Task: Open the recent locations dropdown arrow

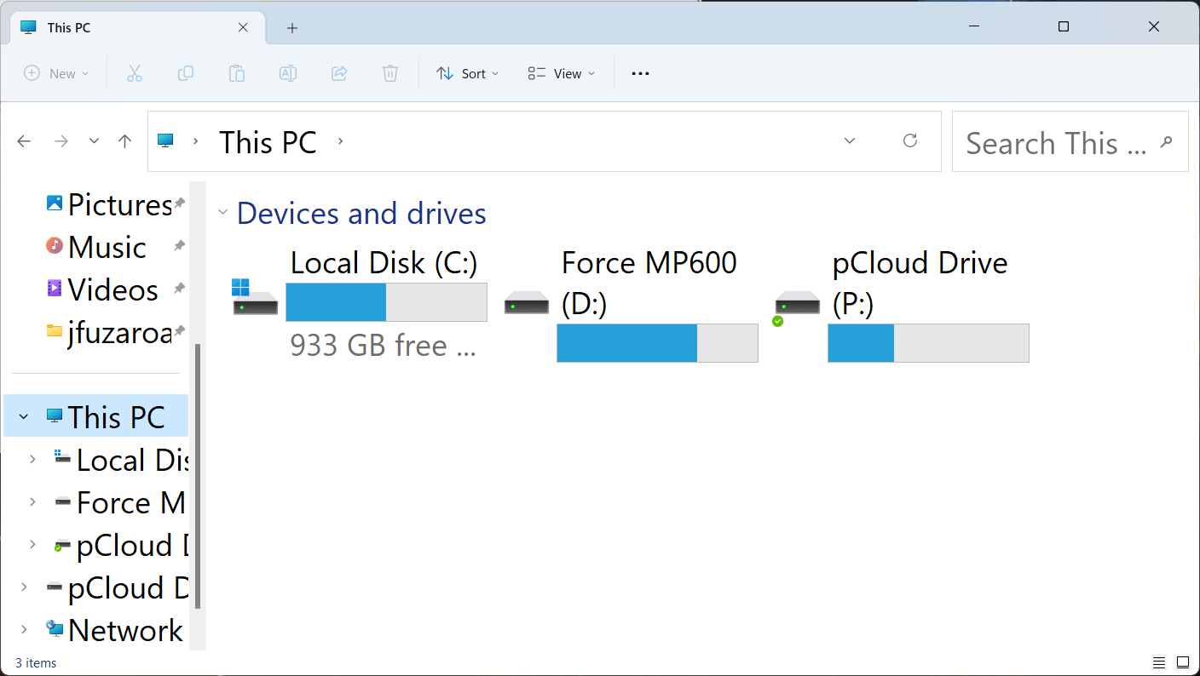Action: [x=95, y=141]
